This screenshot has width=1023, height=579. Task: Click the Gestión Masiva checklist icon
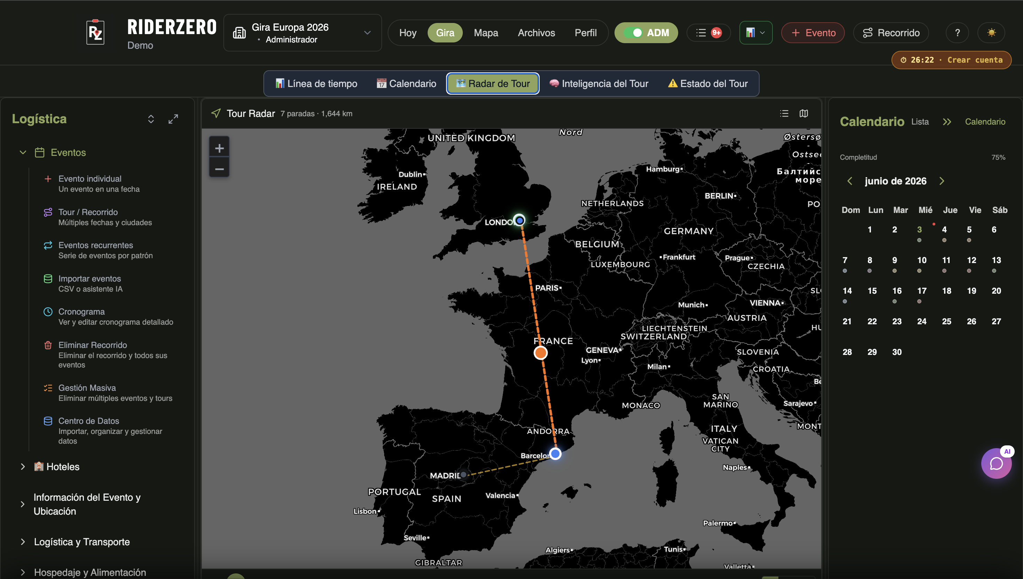tap(48, 388)
